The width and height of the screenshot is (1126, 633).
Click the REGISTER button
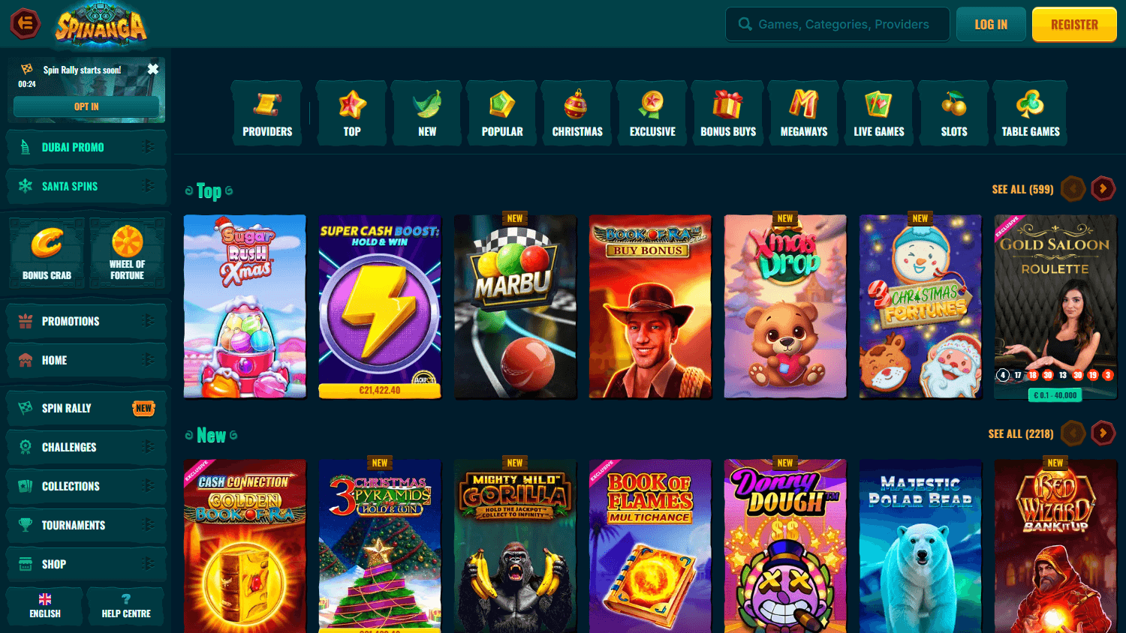(1073, 24)
